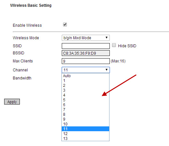
Task: Open the Wireless Mode dropdown
Action: coord(86,38)
